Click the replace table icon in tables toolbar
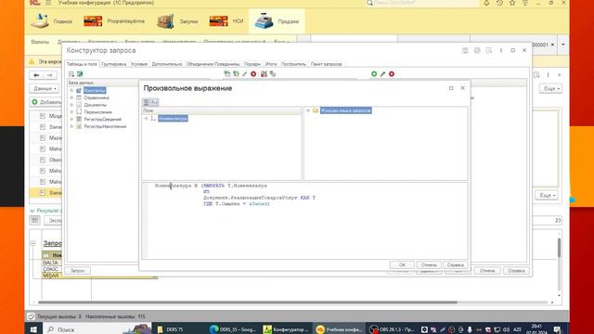This screenshot has width=594, height=334. click(x=236, y=74)
